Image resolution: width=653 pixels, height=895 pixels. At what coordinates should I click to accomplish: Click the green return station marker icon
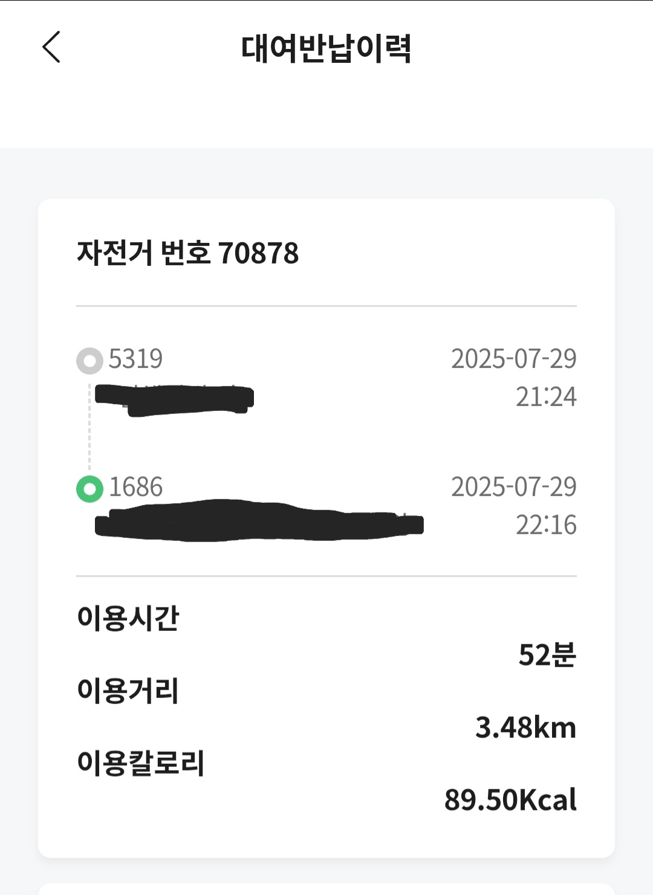pyautogui.click(x=89, y=489)
